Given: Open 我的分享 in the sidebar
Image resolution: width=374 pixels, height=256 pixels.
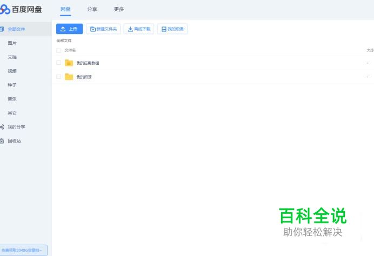Looking at the screenshot, I should click(x=16, y=127).
